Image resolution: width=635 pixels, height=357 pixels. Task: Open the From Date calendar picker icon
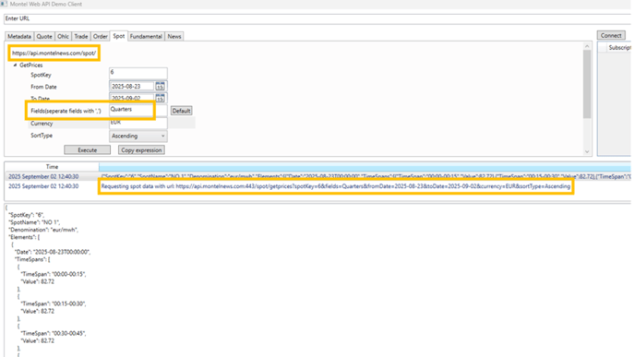[x=160, y=86]
